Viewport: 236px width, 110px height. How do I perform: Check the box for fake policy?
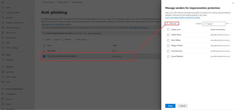click(x=44, y=51)
